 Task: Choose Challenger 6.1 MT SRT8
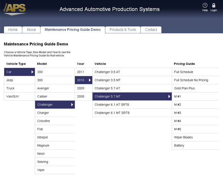pos(132,113)
